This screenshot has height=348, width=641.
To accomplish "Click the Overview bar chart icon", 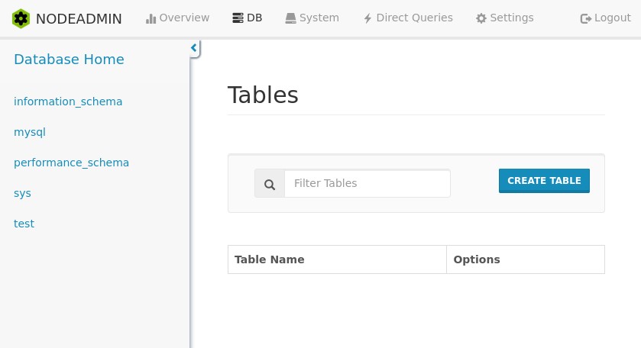I will pyautogui.click(x=151, y=18).
